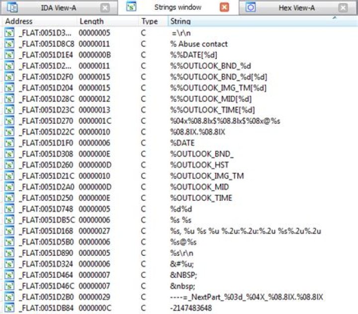Select the '%OUTLOOK_TIME[%d]' string entry
Image resolution: width=358 pixels, height=314 pixels.
212,110
